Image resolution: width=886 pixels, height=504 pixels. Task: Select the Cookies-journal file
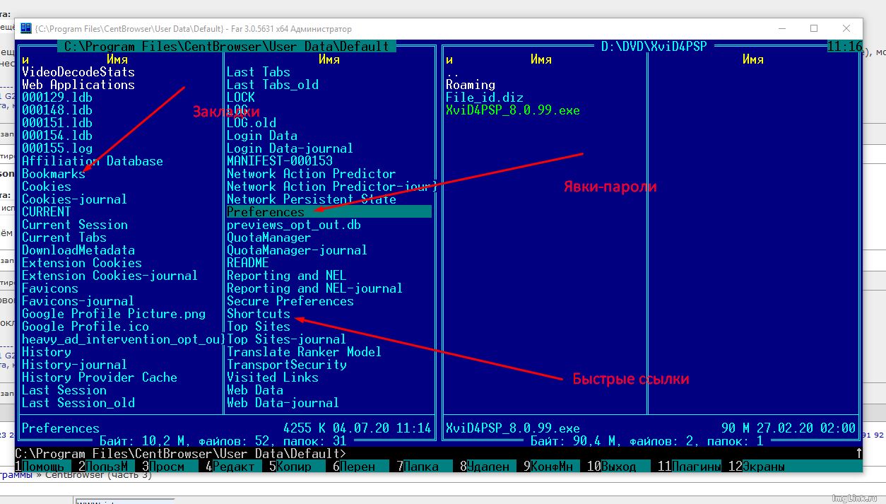75,199
